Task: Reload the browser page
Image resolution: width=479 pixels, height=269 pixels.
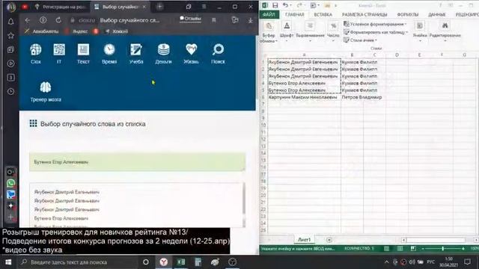Action: click(58, 20)
